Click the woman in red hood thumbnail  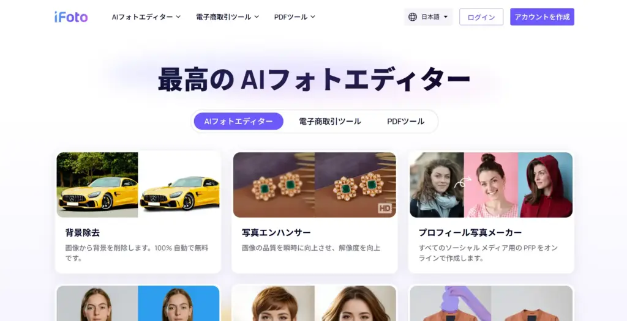click(545, 185)
